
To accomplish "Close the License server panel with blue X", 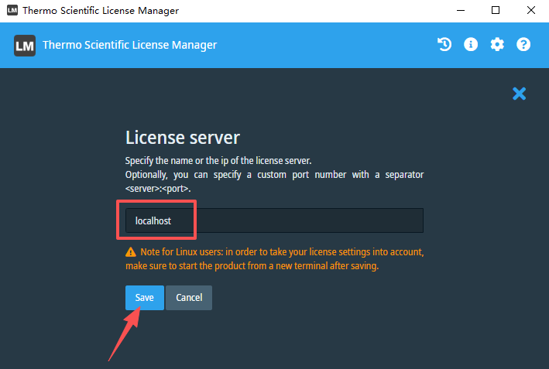I will (519, 94).
